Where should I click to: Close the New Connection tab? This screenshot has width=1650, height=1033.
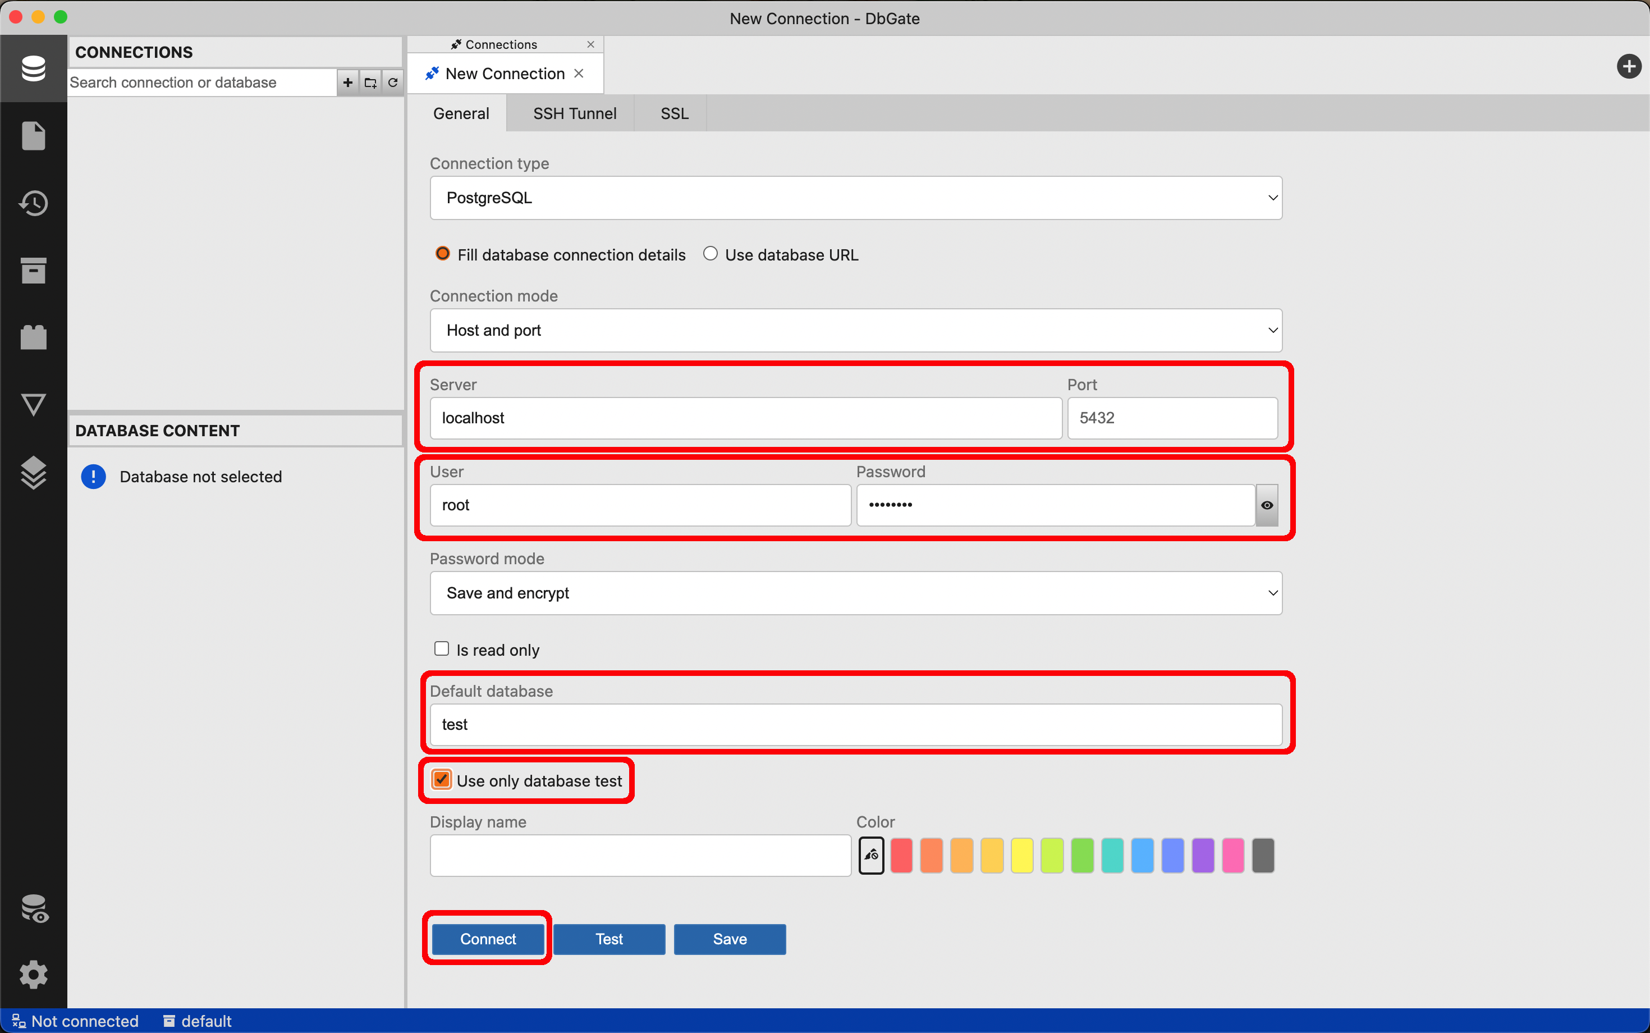tap(579, 73)
